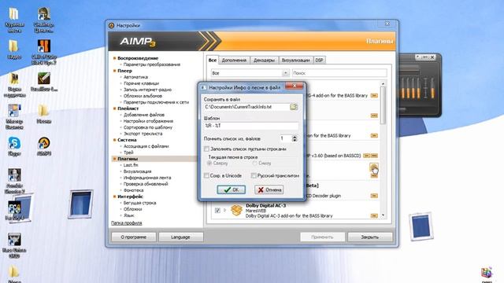This screenshot has height=283, width=504.
Task: Open the 'Добавление файлов' page
Action: [144, 115]
